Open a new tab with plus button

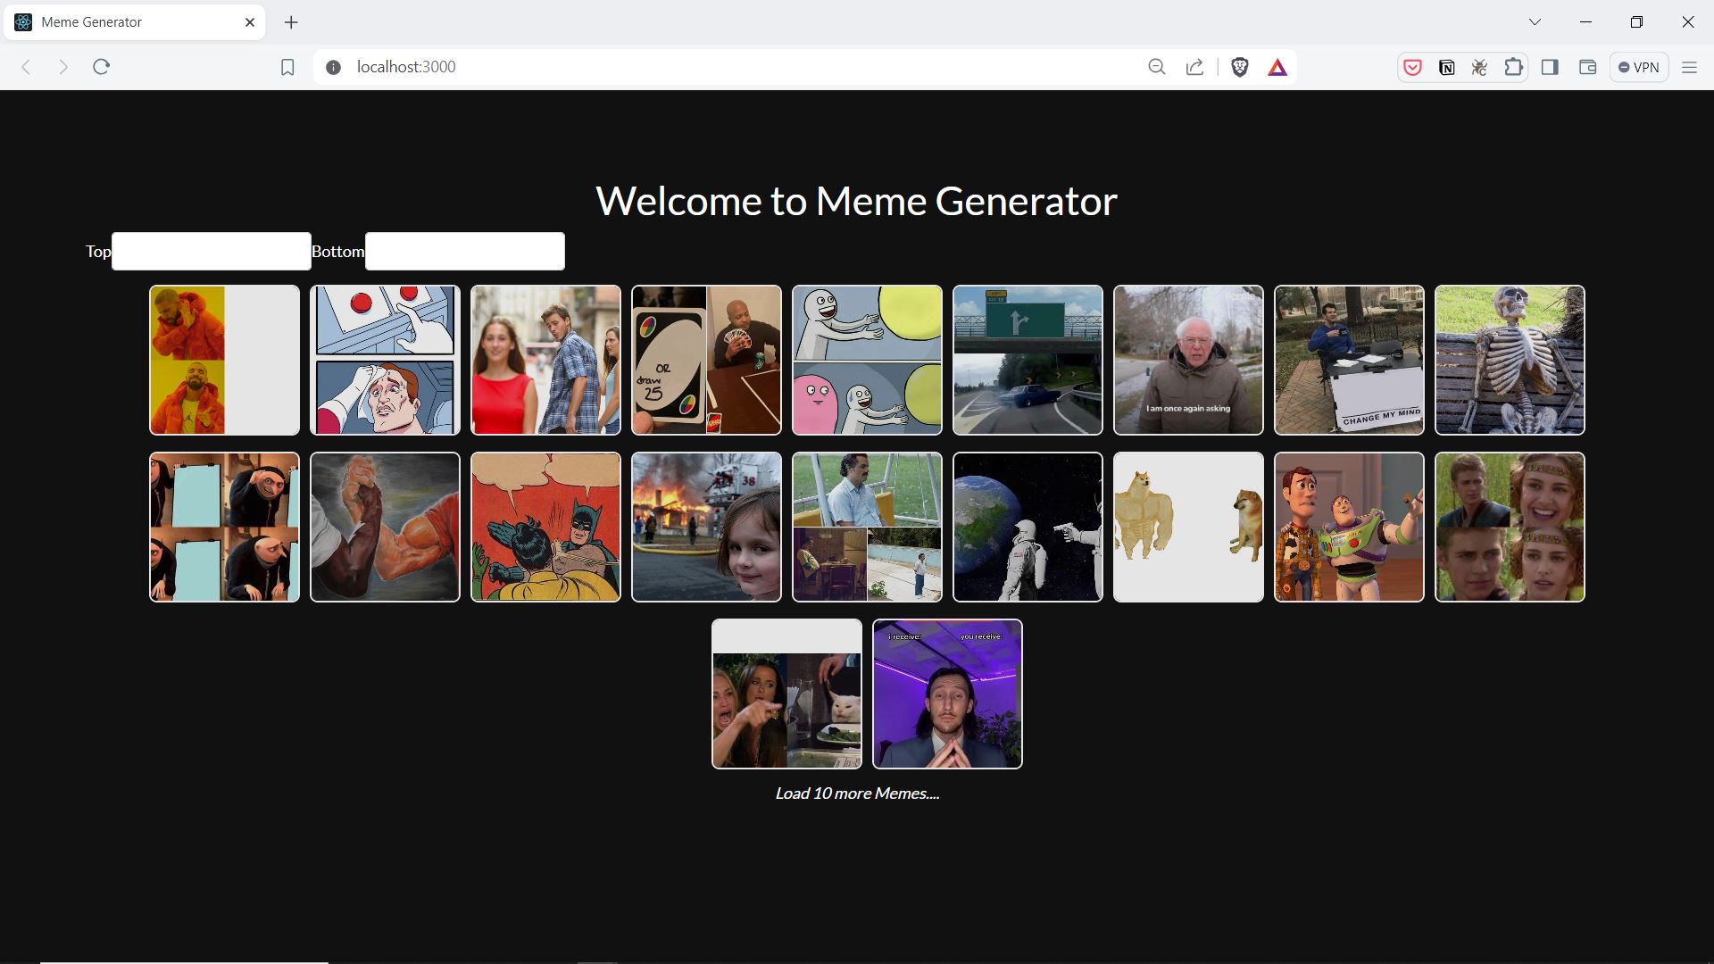click(x=291, y=22)
